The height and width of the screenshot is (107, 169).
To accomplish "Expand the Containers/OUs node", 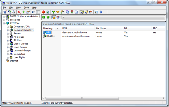I will pos(8,27).
